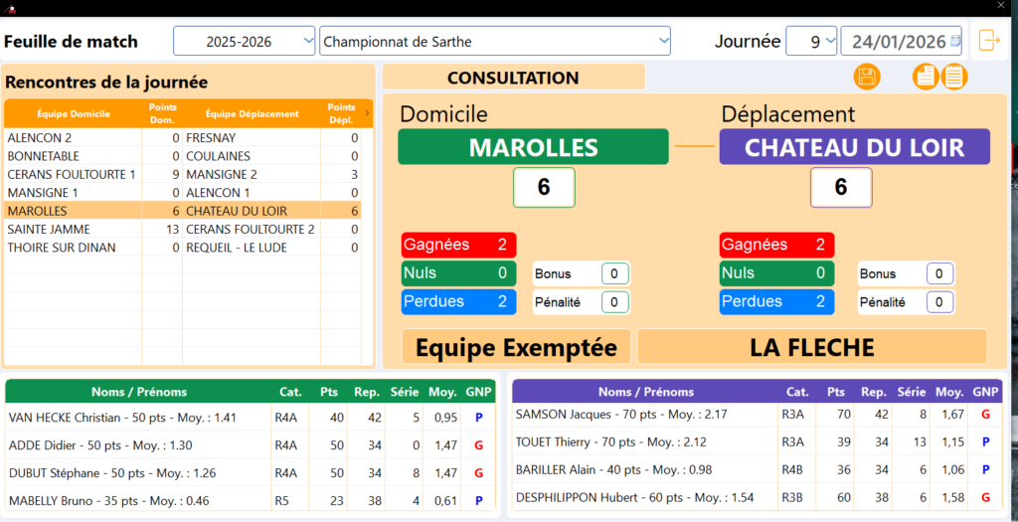Image resolution: width=1018 pixels, height=522 pixels.
Task: Expand the Journée number 9 dropdown
Action: tap(829, 42)
